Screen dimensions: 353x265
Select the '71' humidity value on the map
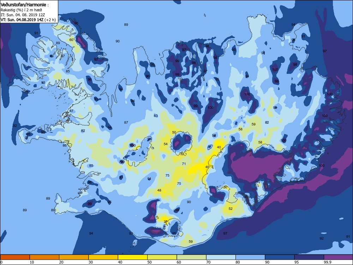184,164
